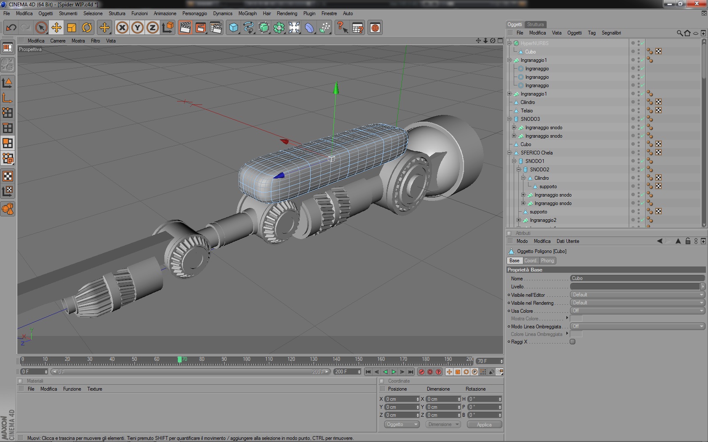Go to end of animation
This screenshot has height=442, width=708.
(410, 372)
